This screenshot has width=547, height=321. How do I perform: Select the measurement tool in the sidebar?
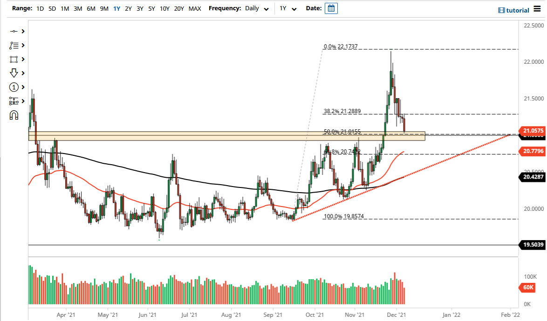14,100
